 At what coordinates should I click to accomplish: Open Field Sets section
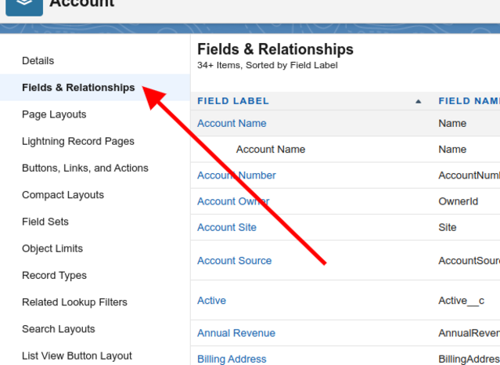[x=45, y=222]
